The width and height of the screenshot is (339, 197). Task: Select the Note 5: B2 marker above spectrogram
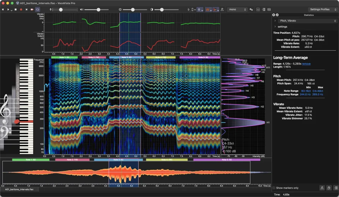pyautogui.click(x=200, y=57)
